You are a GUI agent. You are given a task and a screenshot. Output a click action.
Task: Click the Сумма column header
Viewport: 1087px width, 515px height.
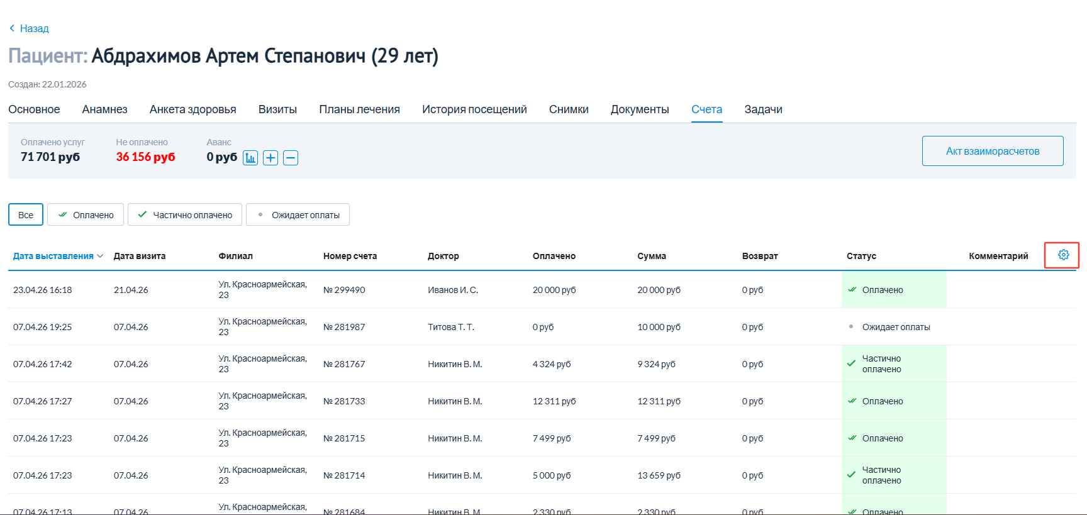652,256
